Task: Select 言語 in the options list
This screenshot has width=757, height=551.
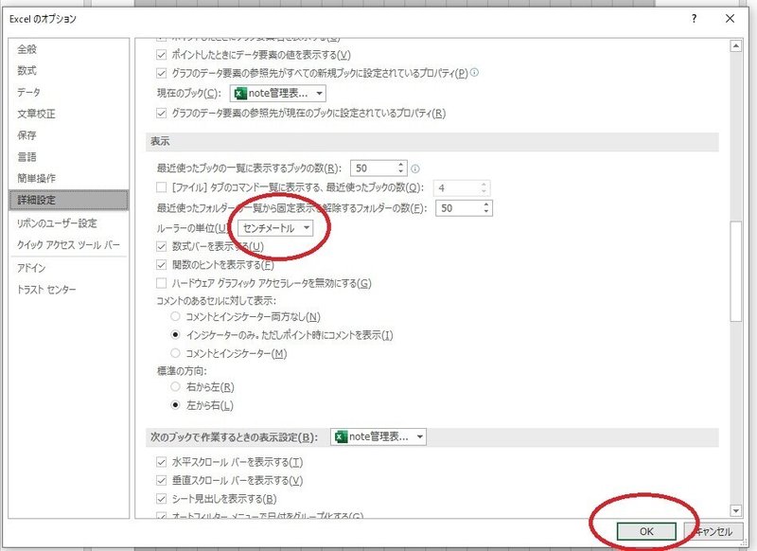Action: (x=27, y=156)
